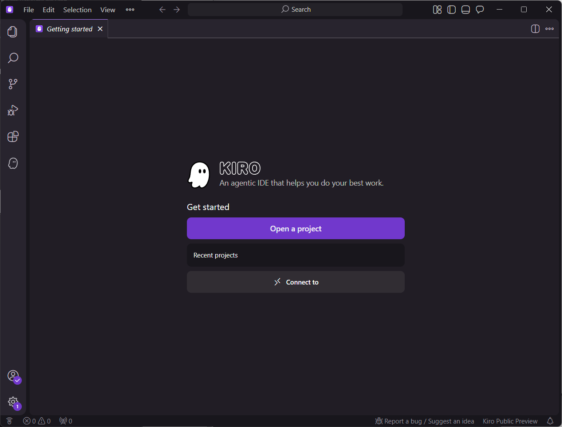
Task: Click the Connect to button
Action: click(x=296, y=282)
